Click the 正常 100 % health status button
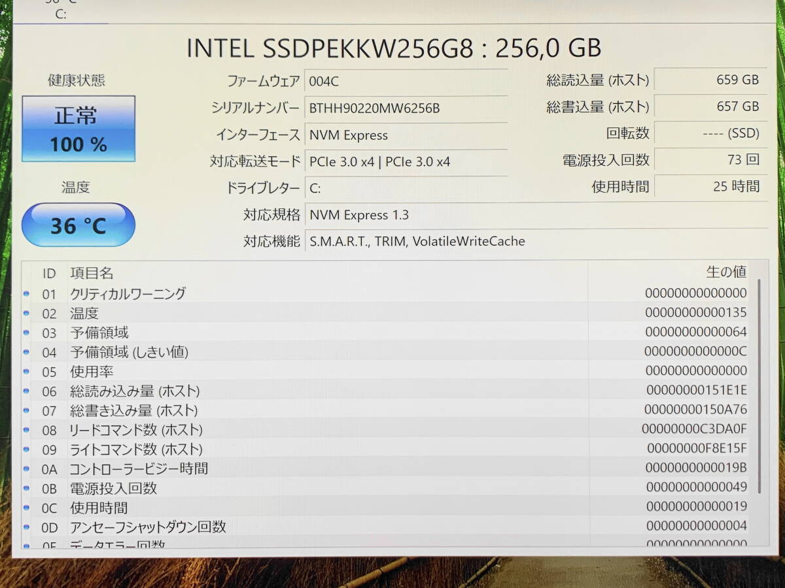The image size is (785, 588). coord(78,129)
